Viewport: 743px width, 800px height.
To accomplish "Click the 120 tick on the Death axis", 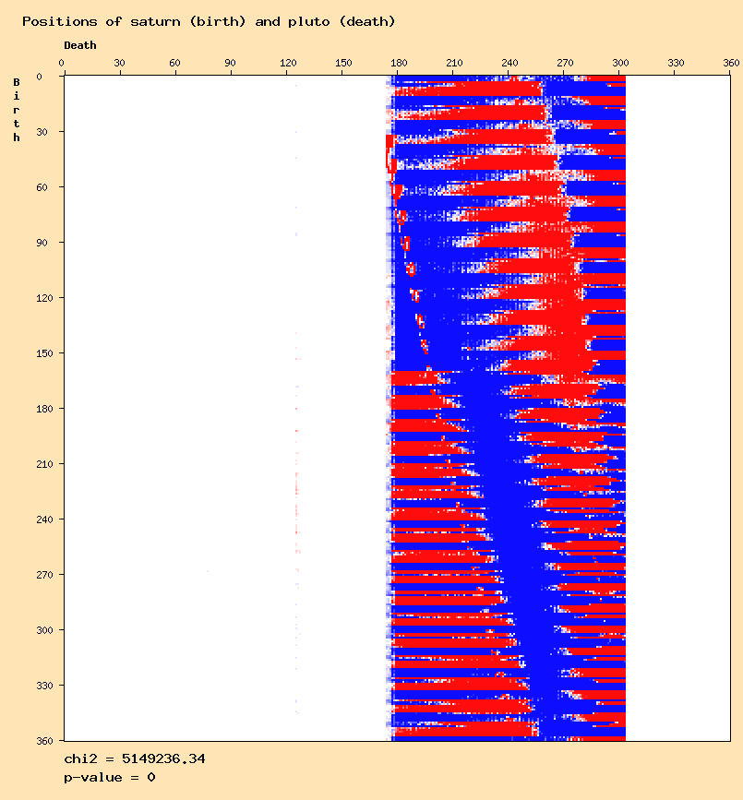I will coord(288,63).
